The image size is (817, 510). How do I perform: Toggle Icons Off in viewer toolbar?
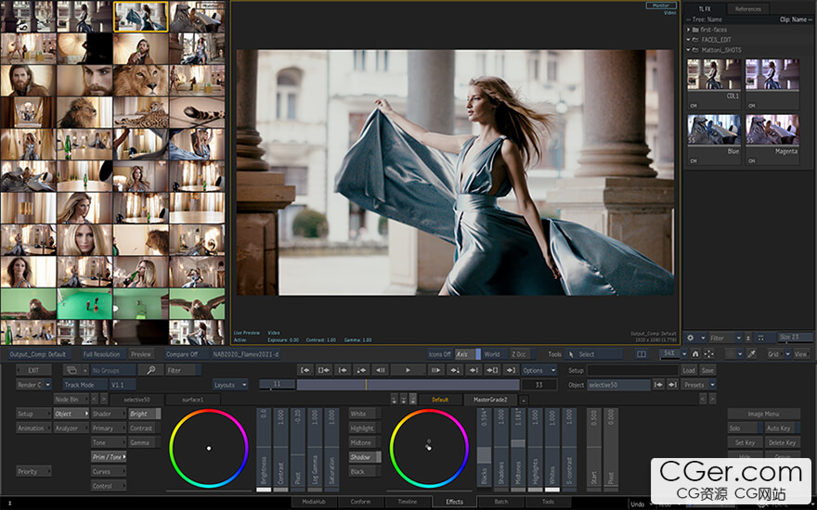440,354
